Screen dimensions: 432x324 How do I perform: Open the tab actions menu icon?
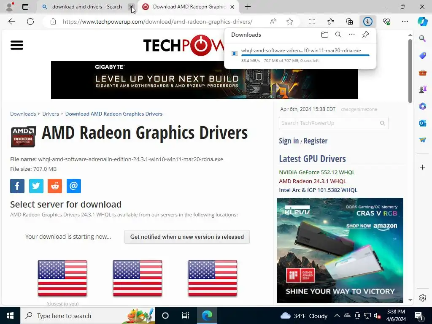(25, 7)
